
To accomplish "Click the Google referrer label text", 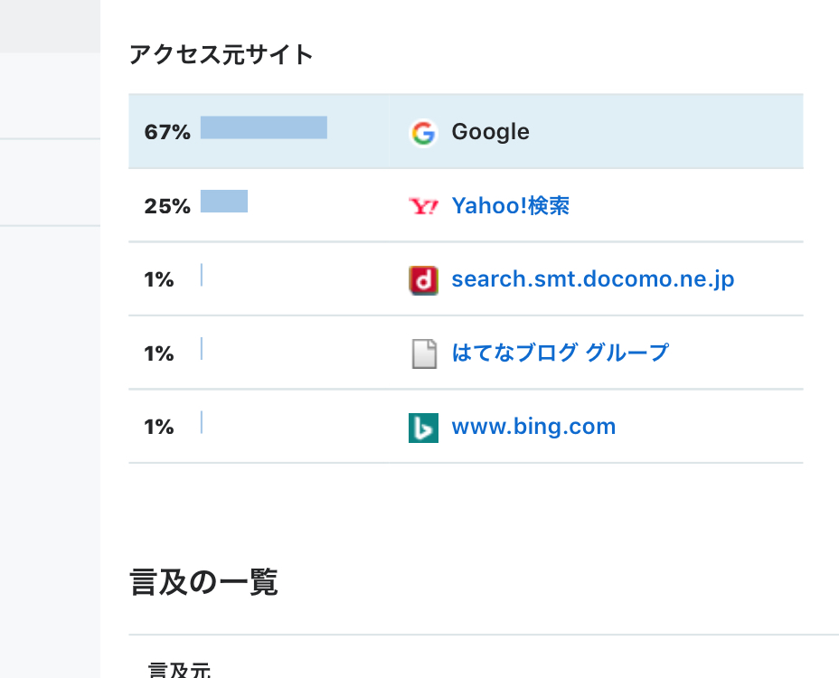I will click(490, 131).
